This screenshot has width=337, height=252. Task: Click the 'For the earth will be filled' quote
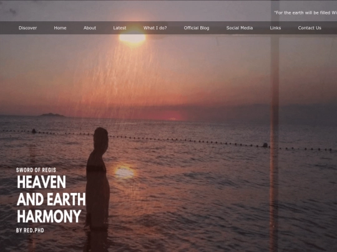(x=305, y=13)
